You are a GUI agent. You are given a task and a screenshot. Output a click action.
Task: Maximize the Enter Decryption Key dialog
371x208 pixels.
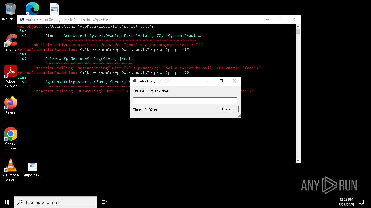click(x=221, y=81)
